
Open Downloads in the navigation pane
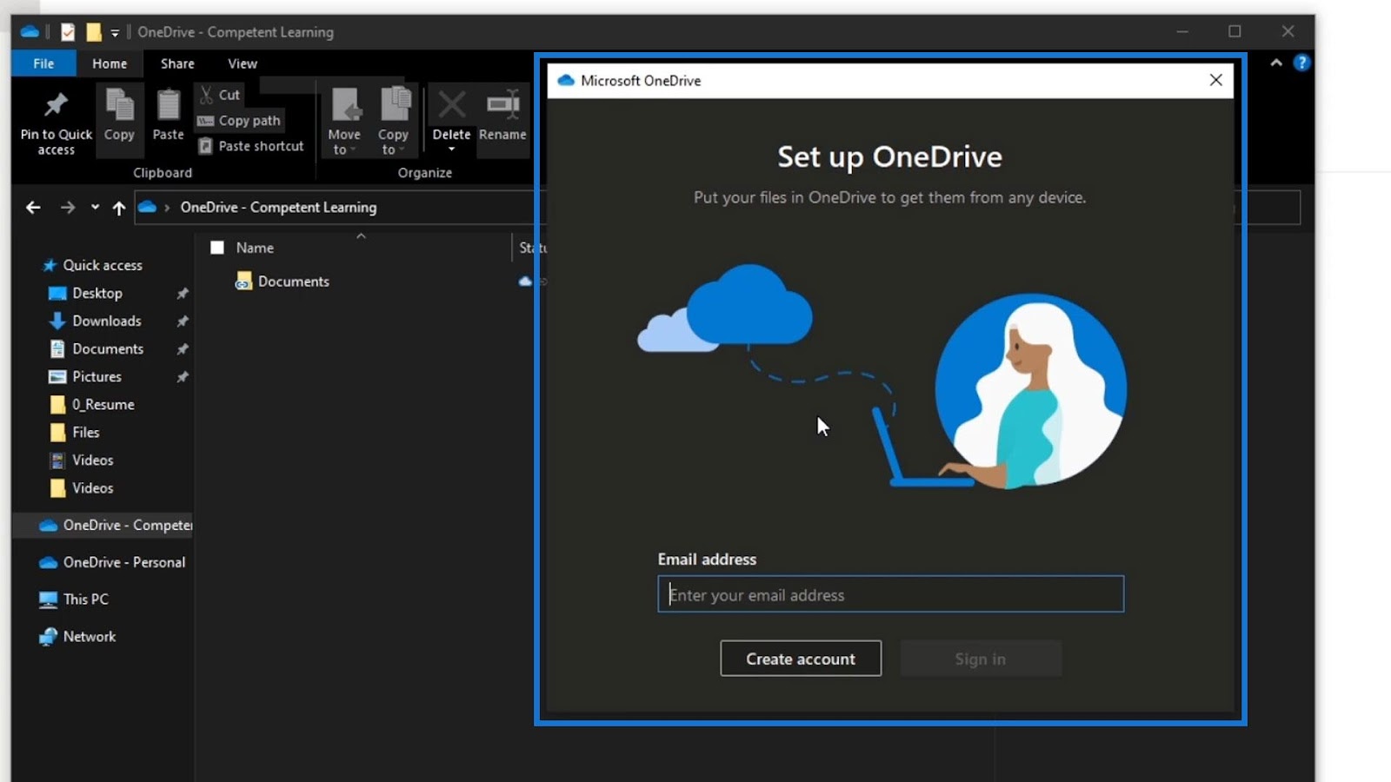pos(107,321)
